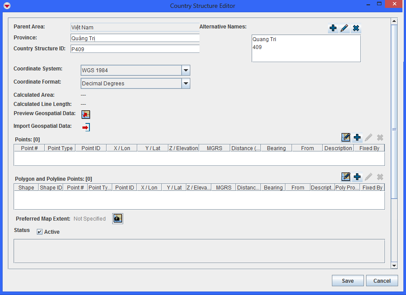This screenshot has height=295, width=406.
Task: Open the Coordinate Format dropdown
Action: click(x=186, y=84)
